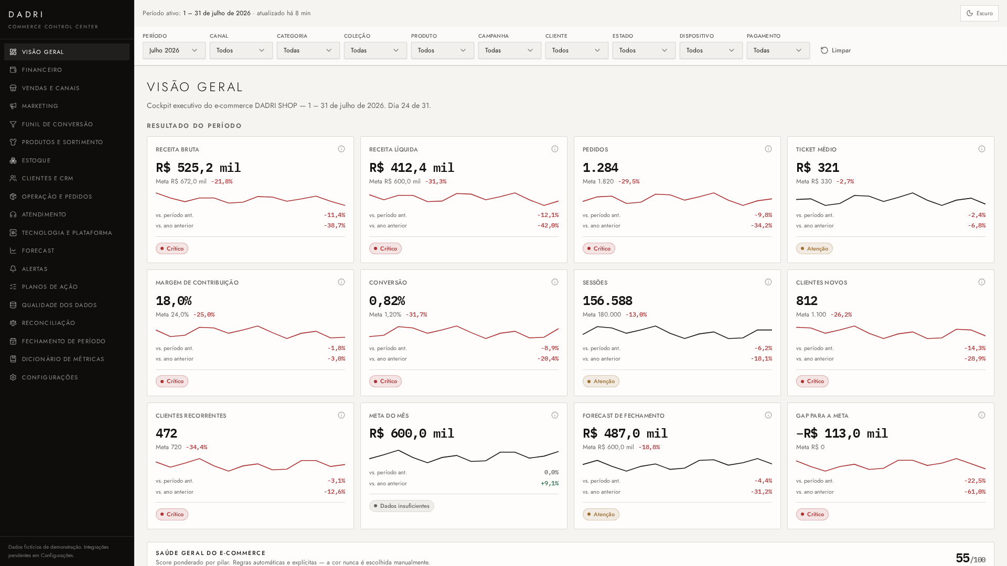Image resolution: width=1007 pixels, height=566 pixels.
Task: Show info for Ticket Médio card
Action: click(x=982, y=149)
